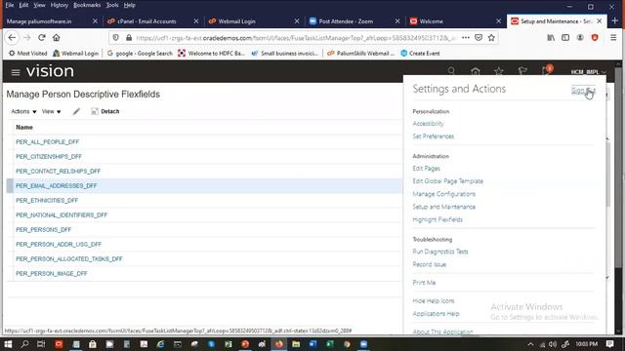625x351 pixels.
Task: Click the red shield extension icon
Action: (595, 37)
